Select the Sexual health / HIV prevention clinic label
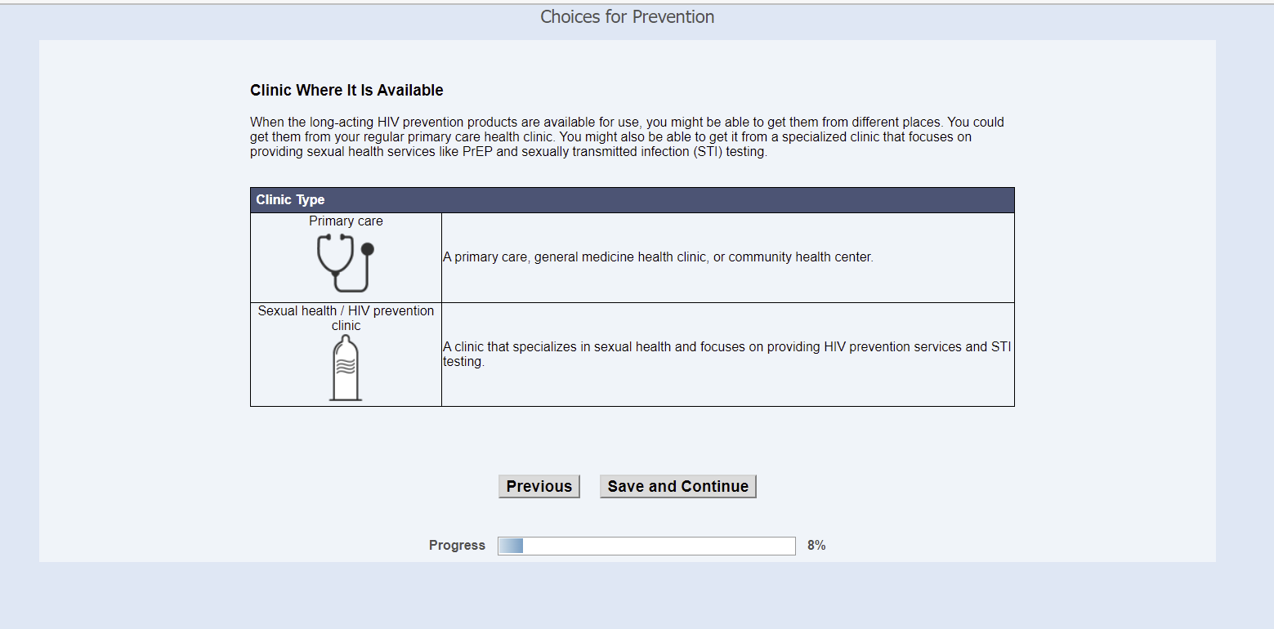This screenshot has height=629, width=1274. (x=346, y=318)
